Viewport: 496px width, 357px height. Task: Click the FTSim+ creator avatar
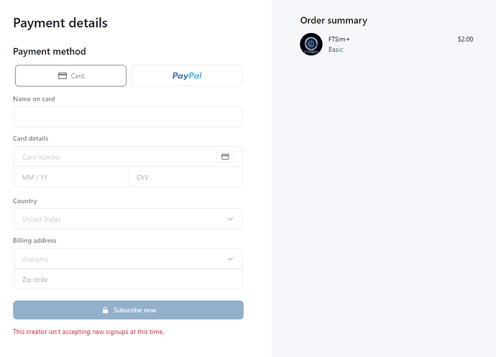tap(311, 44)
